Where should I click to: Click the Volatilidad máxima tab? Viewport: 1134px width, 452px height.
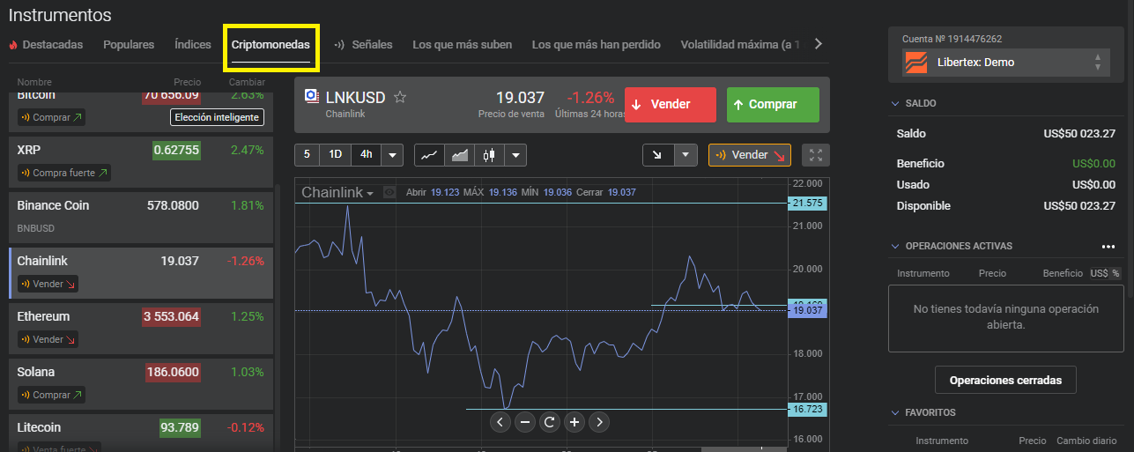click(740, 45)
